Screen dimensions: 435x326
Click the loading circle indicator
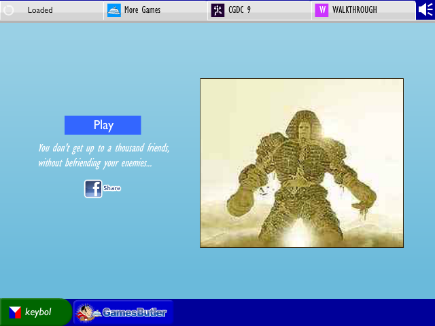(x=9, y=10)
